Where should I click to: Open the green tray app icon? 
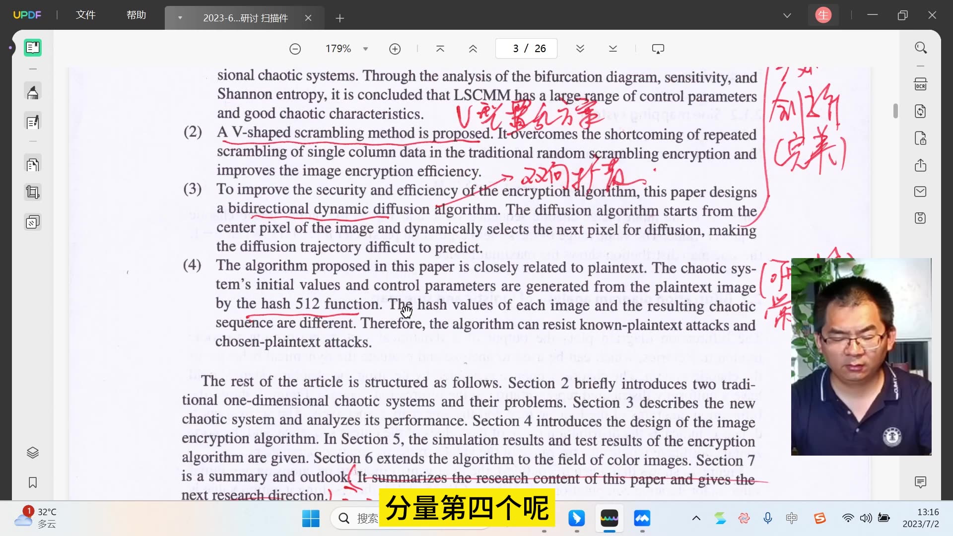[x=720, y=519]
